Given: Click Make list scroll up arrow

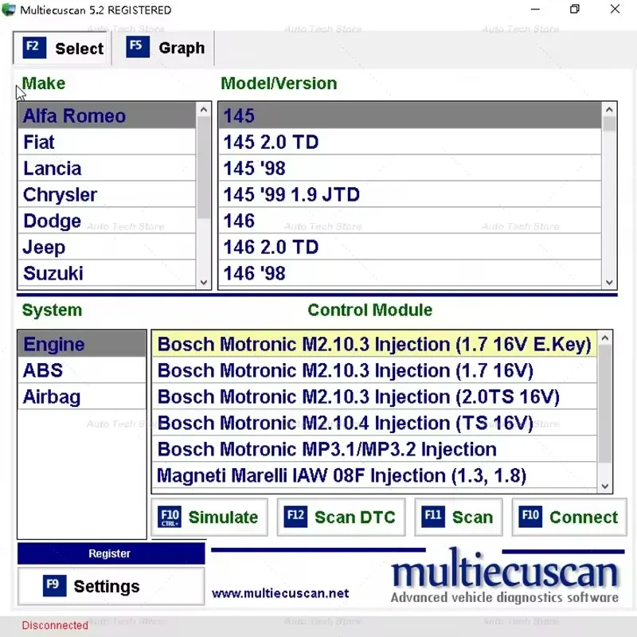Looking at the screenshot, I should 204,109.
